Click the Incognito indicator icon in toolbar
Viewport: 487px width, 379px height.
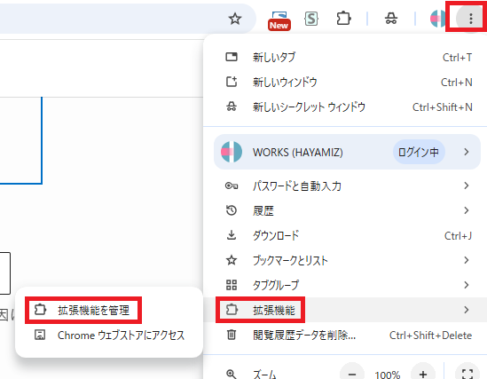point(391,19)
